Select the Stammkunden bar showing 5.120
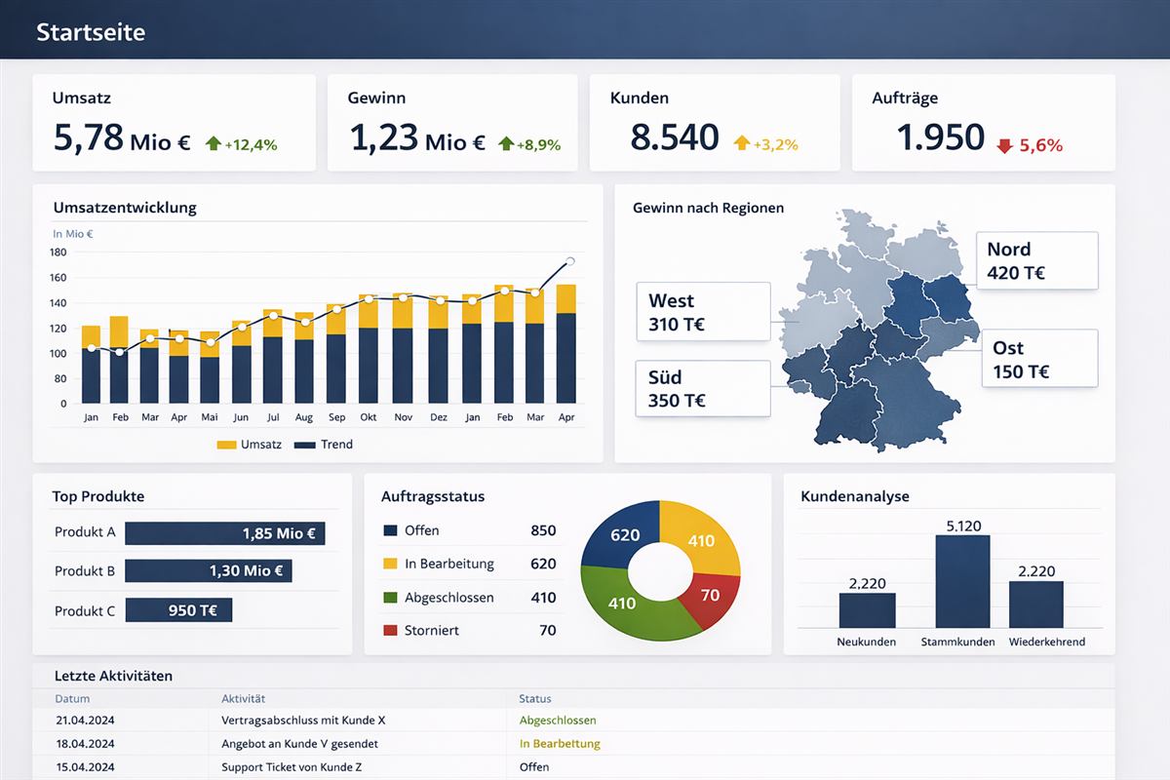1170x780 pixels. coord(962,581)
